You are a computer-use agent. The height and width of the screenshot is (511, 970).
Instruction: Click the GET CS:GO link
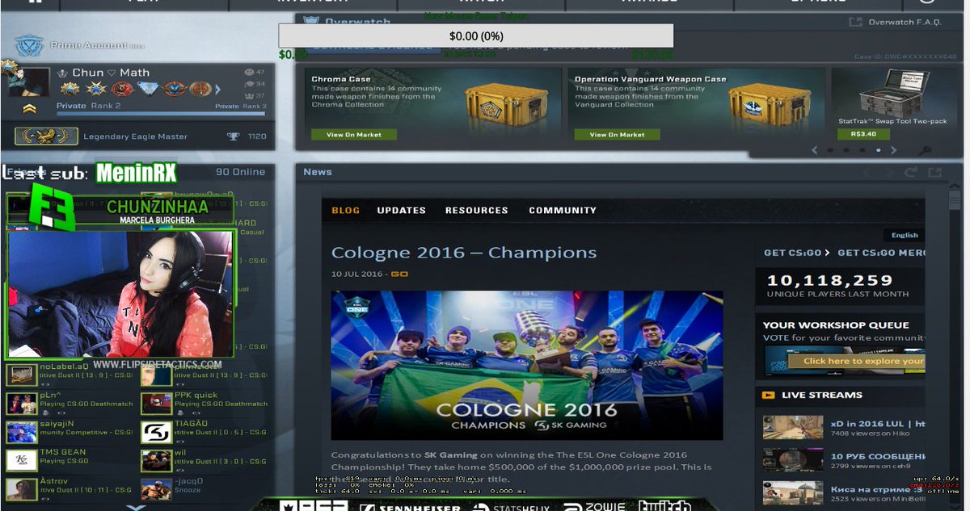point(797,253)
